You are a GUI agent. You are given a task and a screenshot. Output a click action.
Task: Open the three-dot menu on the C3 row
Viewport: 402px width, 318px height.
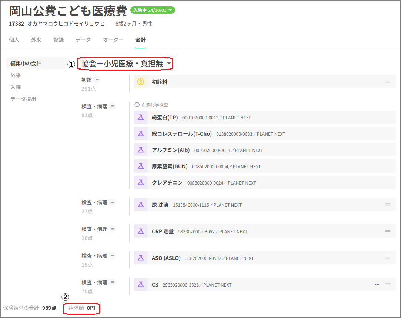coord(377,284)
